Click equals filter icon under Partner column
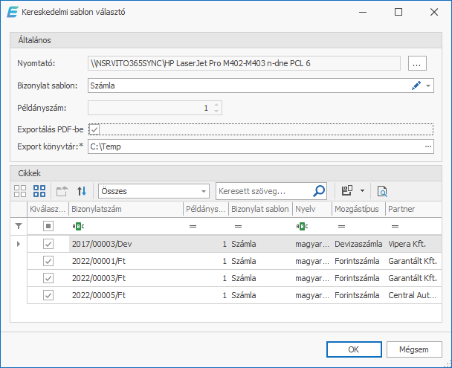This screenshot has height=368, width=452. tap(395, 227)
